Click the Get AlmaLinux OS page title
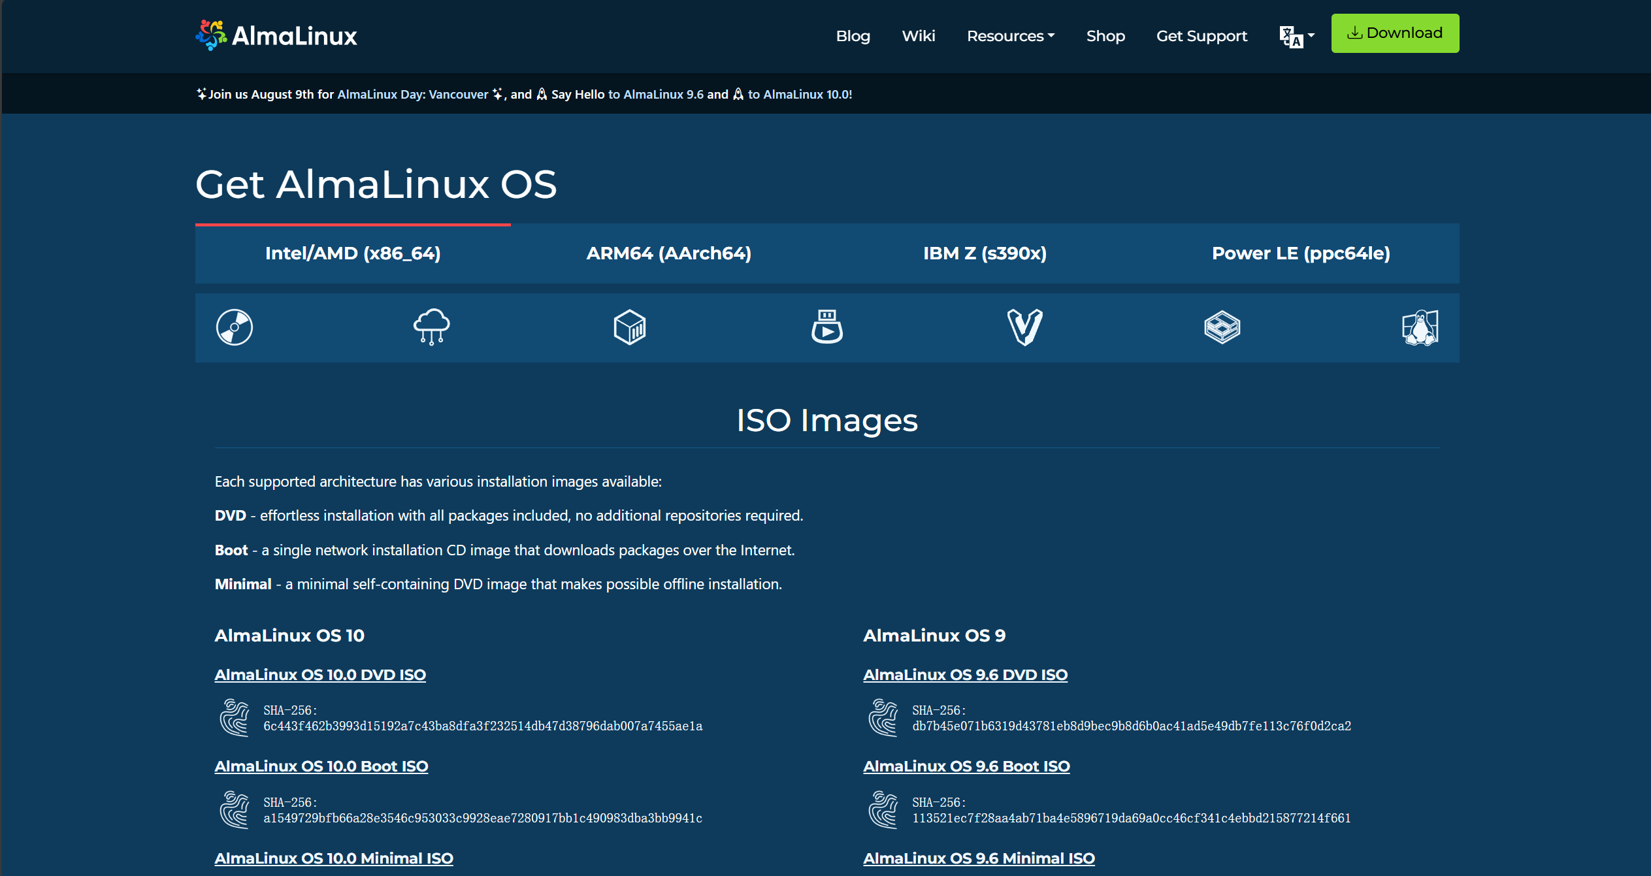The width and height of the screenshot is (1651, 876). pyautogui.click(x=376, y=184)
